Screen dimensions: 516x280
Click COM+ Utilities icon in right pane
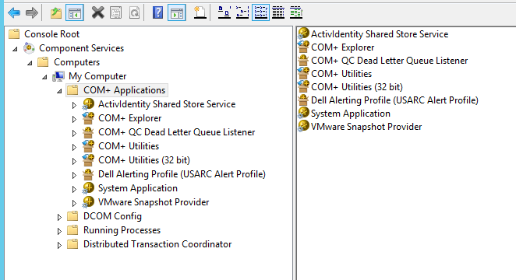tap(303, 74)
